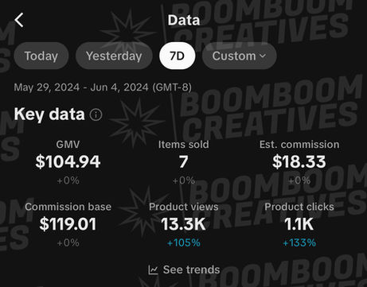
Task: Open Product clicks 1.1K metric
Action: [299, 224]
